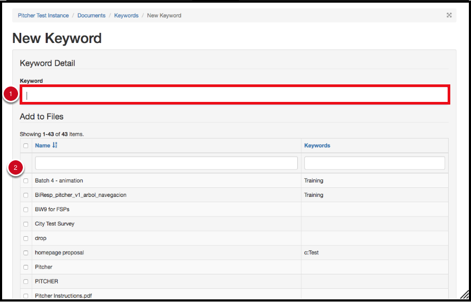Enable the checkbox for the drop file
This screenshot has height=302, width=471.
pos(25,239)
